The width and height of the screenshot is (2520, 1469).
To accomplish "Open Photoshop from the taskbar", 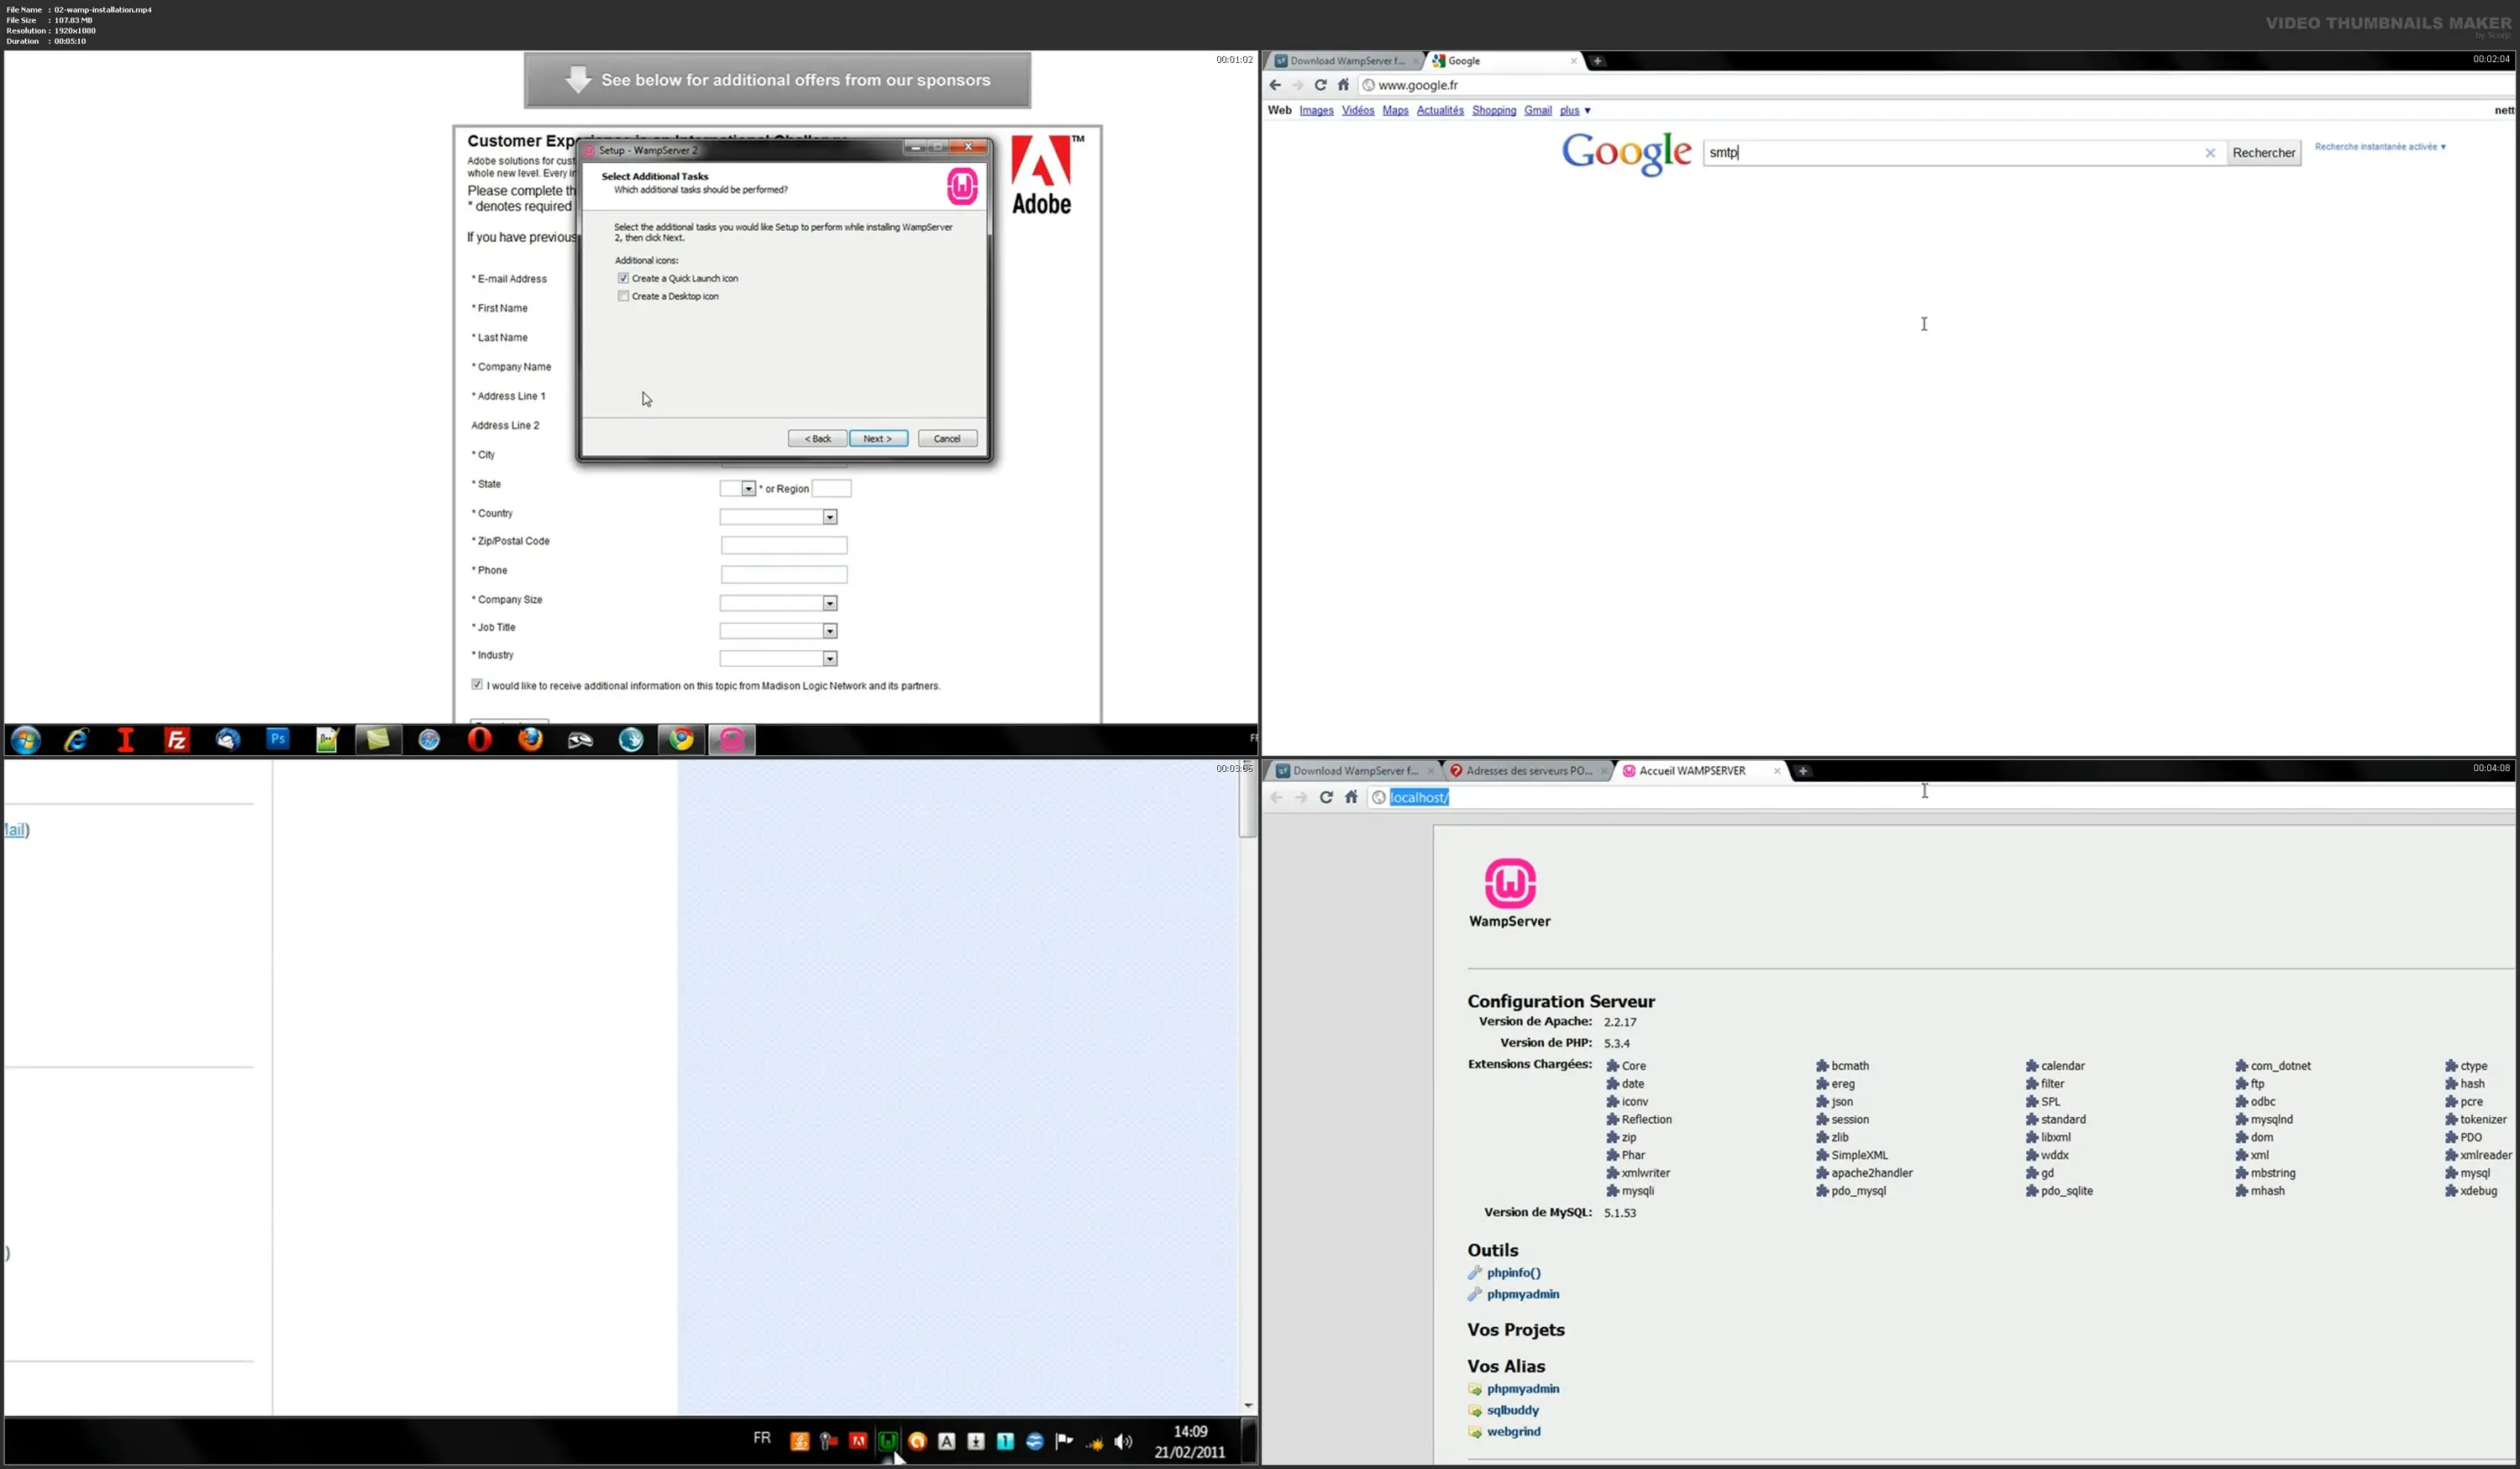I will pyautogui.click(x=278, y=739).
